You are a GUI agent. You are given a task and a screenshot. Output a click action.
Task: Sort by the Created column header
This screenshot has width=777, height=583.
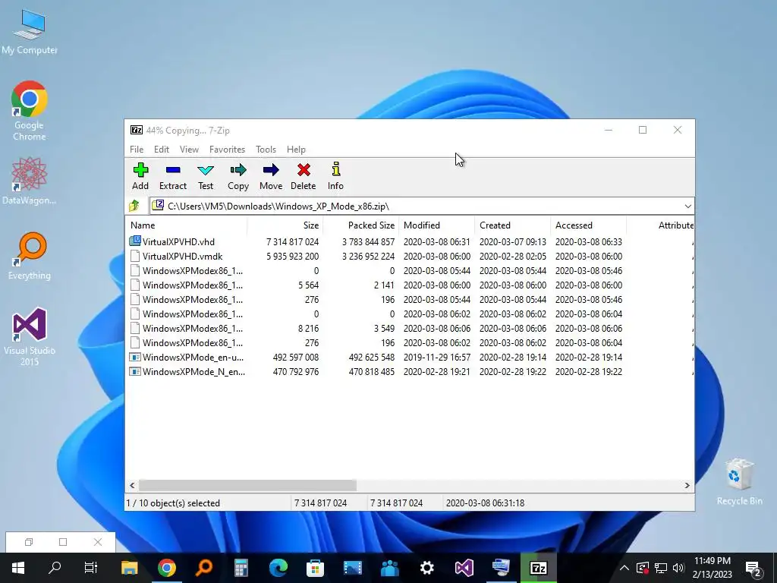pyautogui.click(x=512, y=225)
